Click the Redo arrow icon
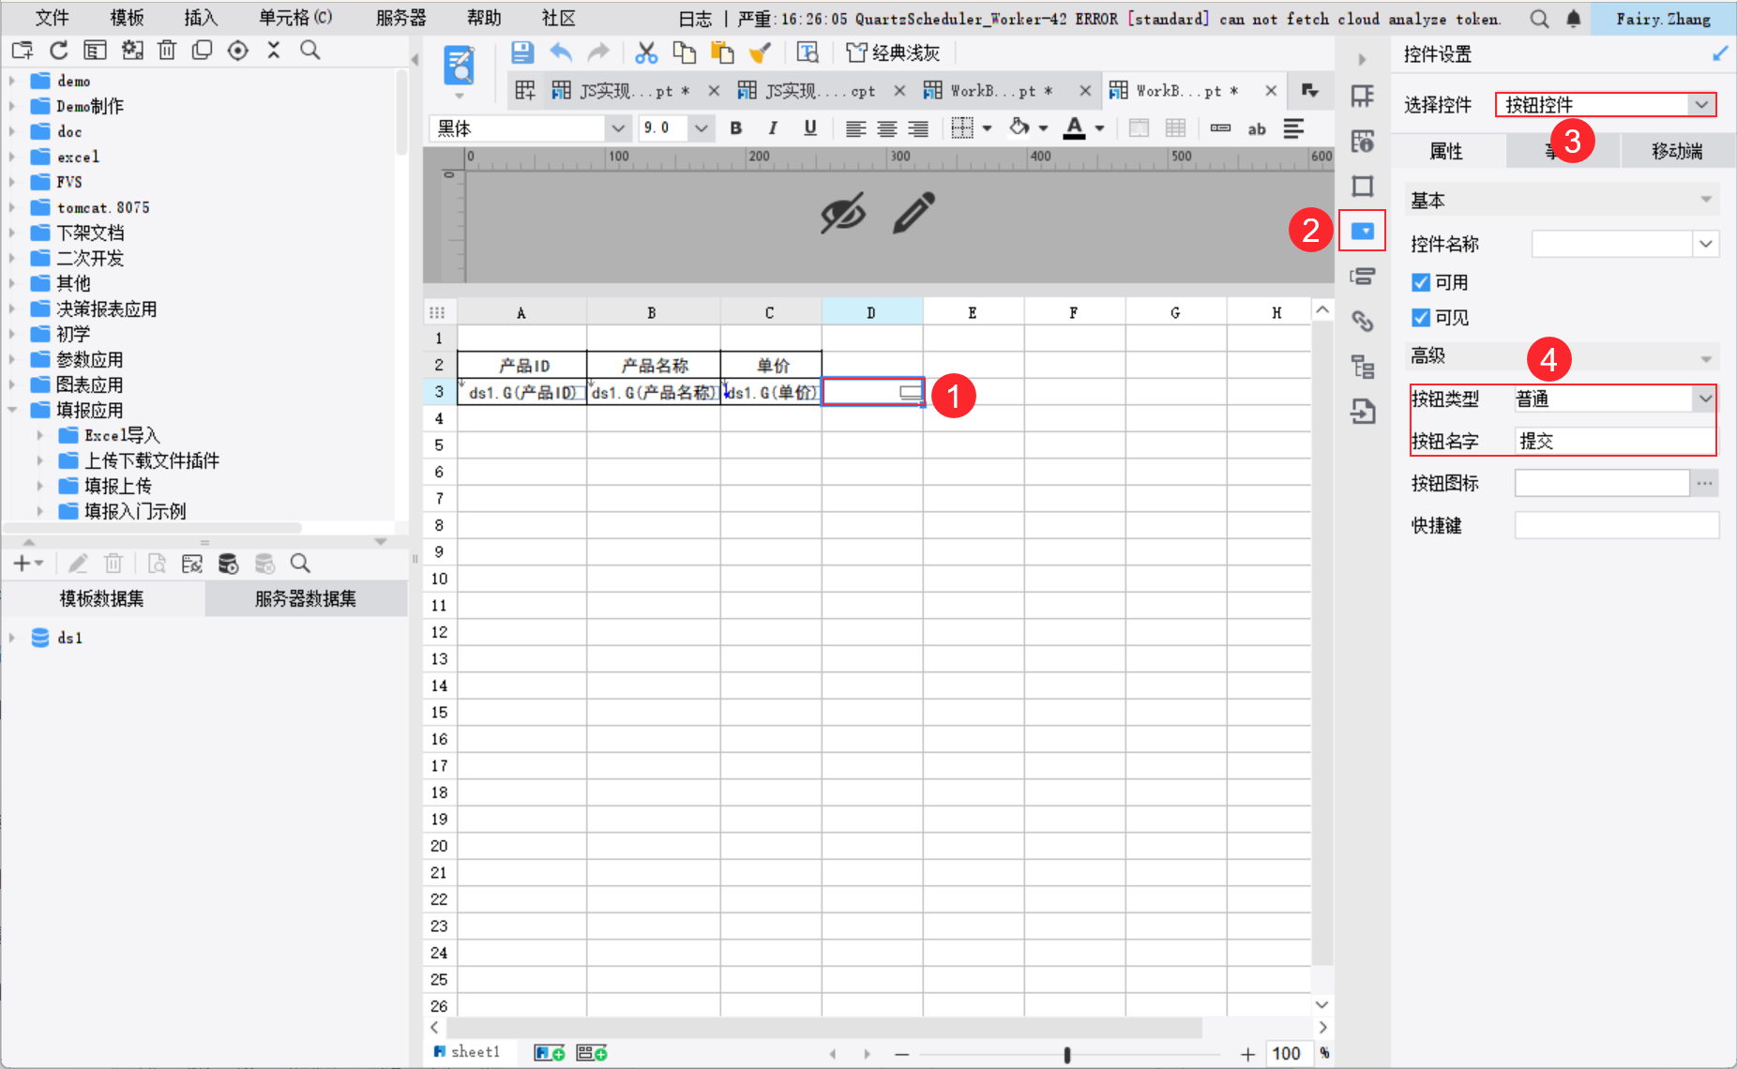The image size is (1737, 1069). 597,53
